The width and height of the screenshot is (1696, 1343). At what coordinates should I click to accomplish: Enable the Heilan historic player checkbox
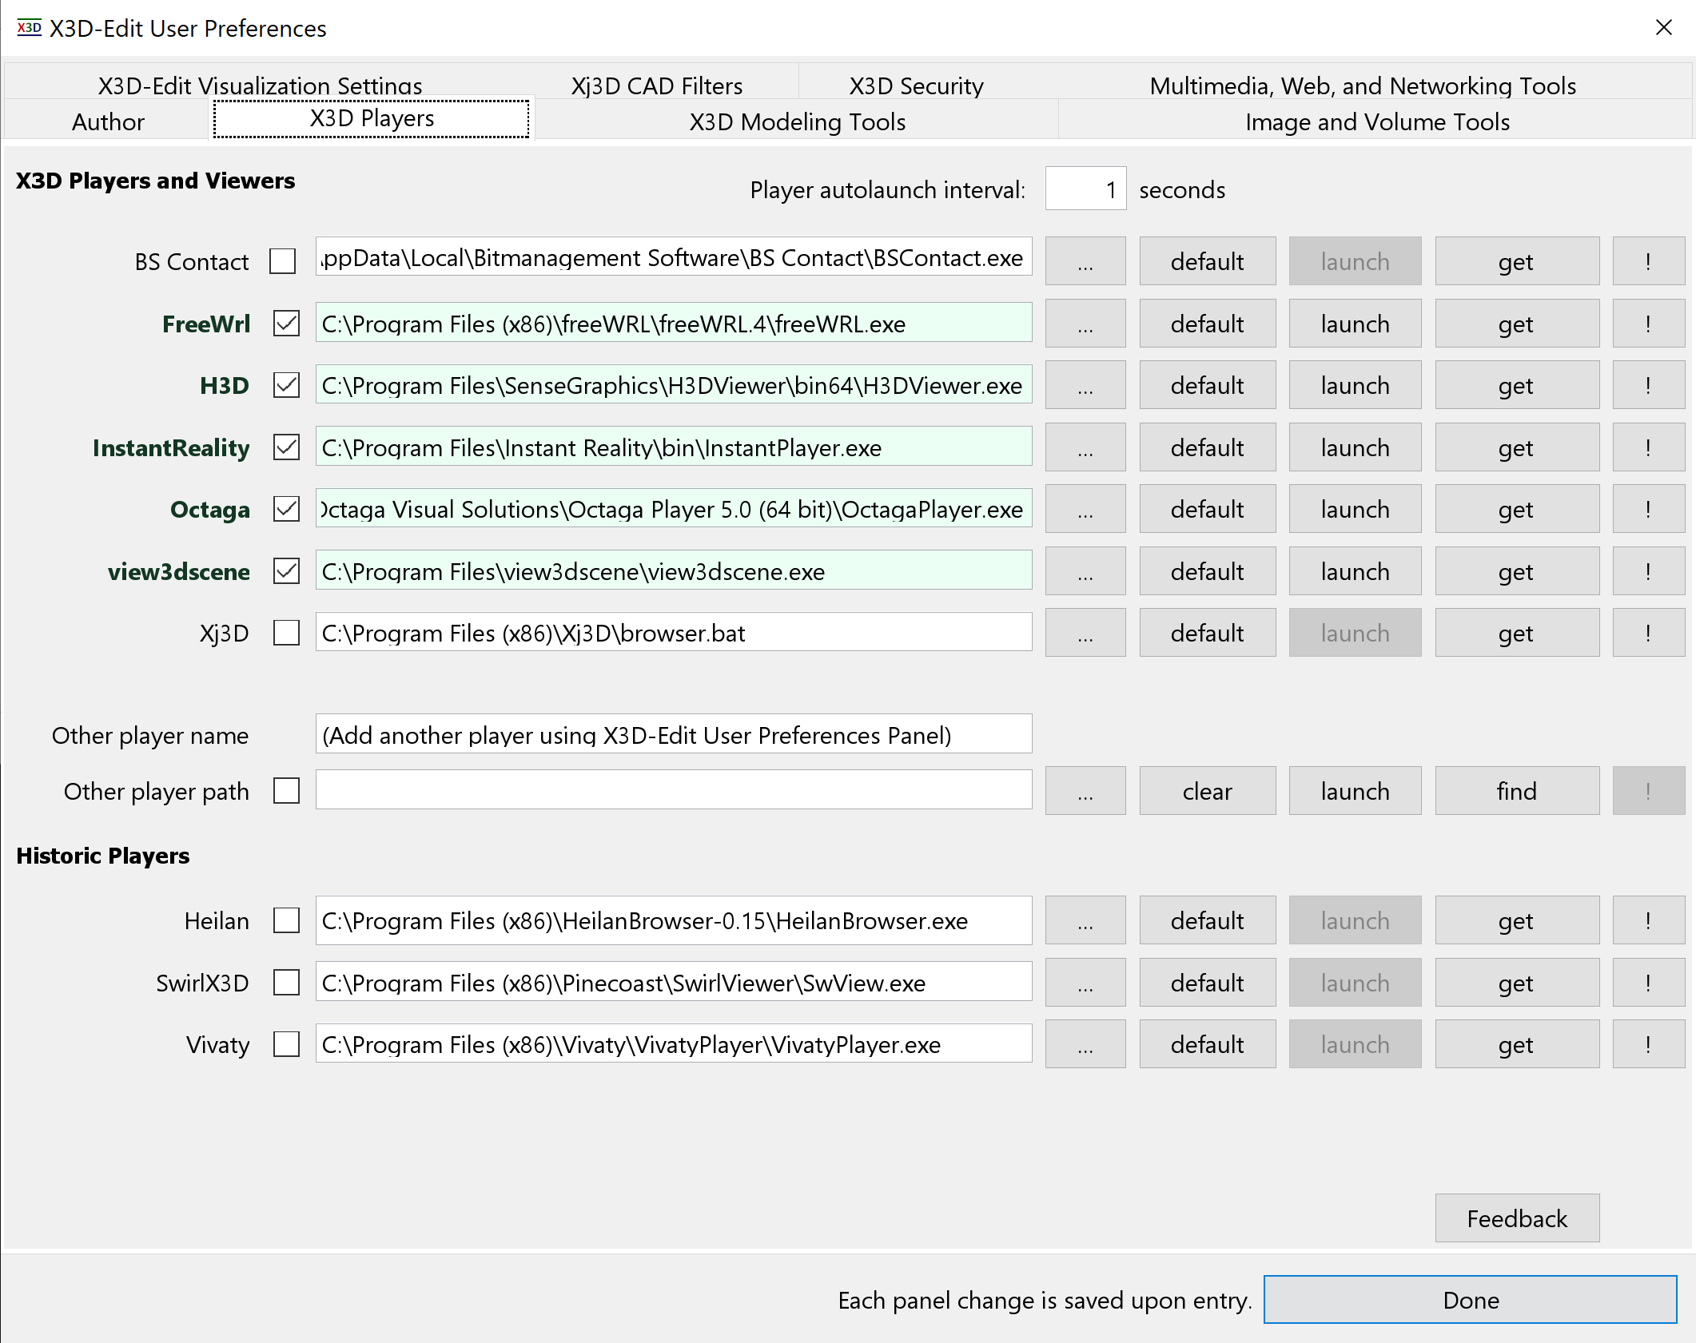[x=286, y=920]
